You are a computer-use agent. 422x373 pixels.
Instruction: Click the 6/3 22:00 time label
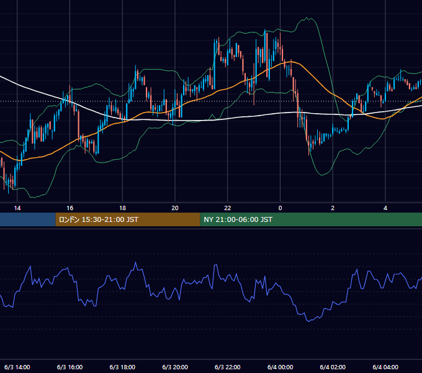click(228, 367)
